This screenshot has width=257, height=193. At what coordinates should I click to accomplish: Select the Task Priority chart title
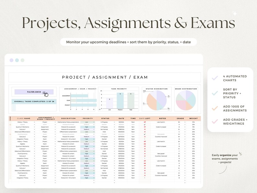coord(119,89)
